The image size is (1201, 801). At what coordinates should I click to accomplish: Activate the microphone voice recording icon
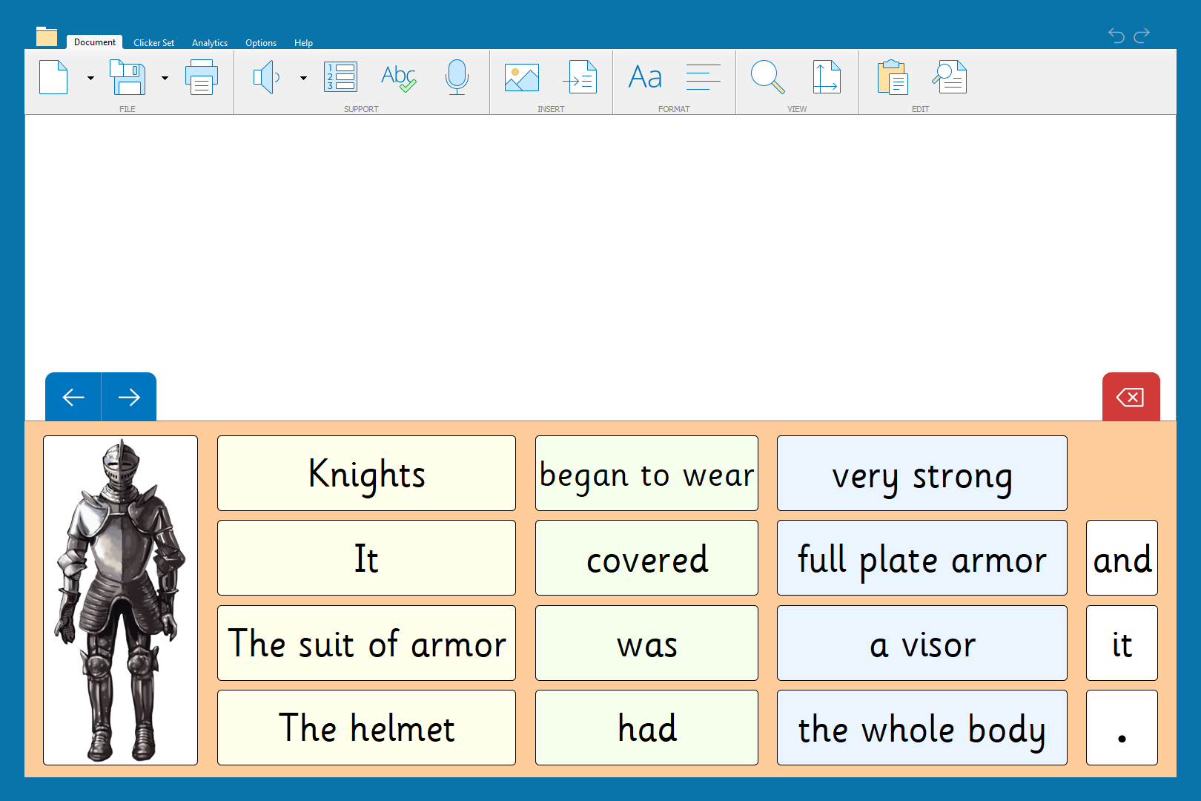tap(457, 77)
